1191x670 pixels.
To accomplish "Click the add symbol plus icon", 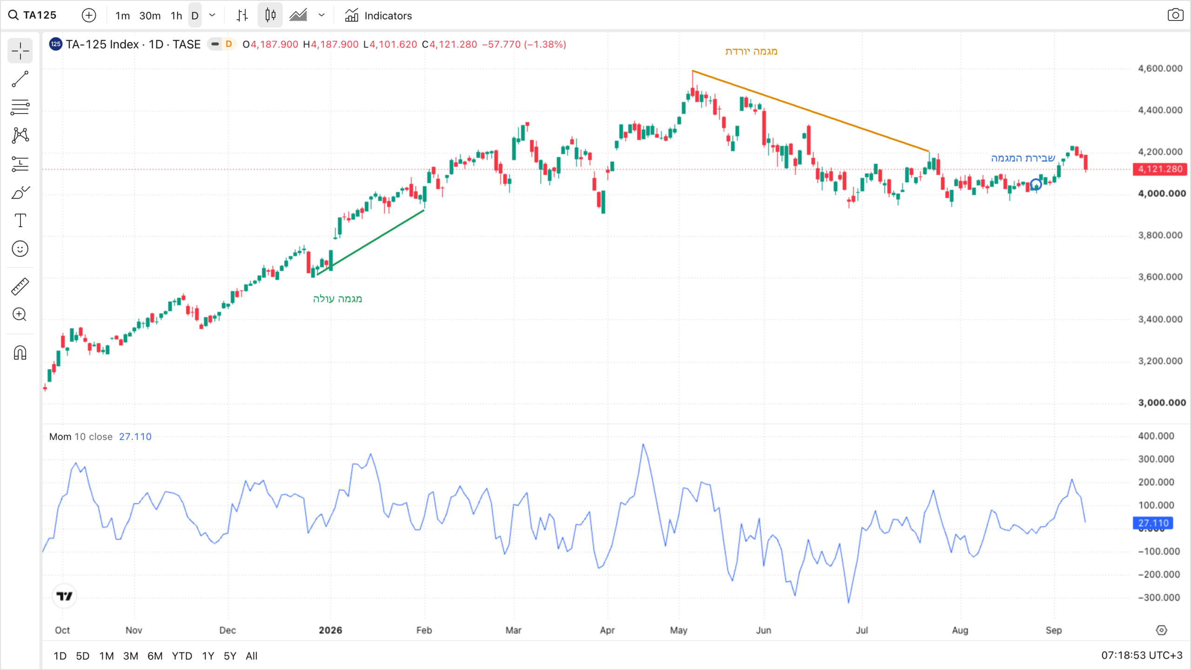I will tap(88, 15).
